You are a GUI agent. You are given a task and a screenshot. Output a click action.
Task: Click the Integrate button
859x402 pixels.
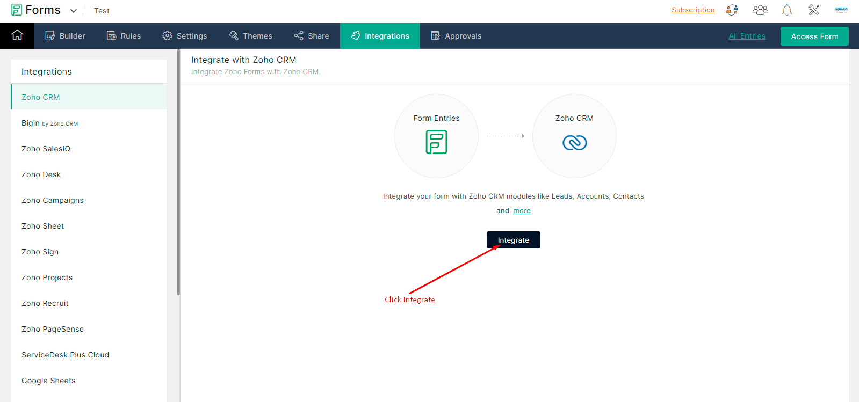(514, 240)
